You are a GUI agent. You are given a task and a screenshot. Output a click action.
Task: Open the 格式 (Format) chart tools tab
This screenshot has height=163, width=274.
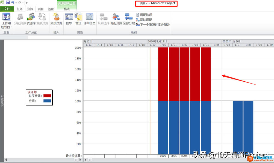[66, 8]
